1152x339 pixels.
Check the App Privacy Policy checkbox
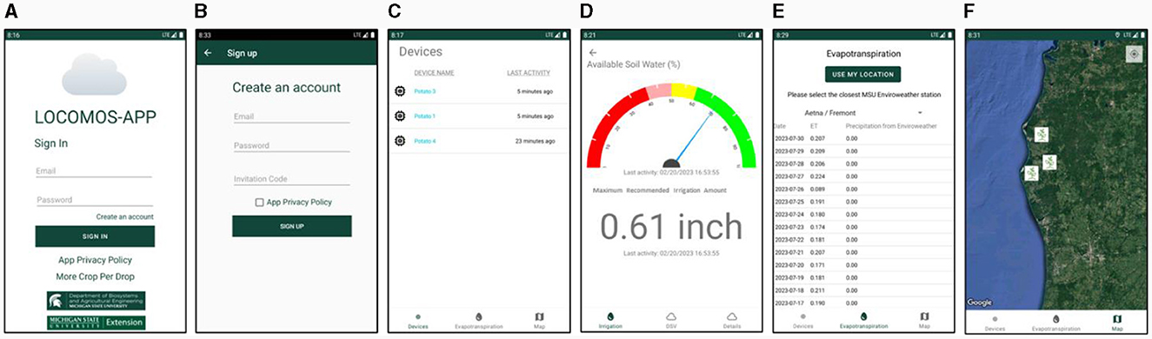point(259,203)
